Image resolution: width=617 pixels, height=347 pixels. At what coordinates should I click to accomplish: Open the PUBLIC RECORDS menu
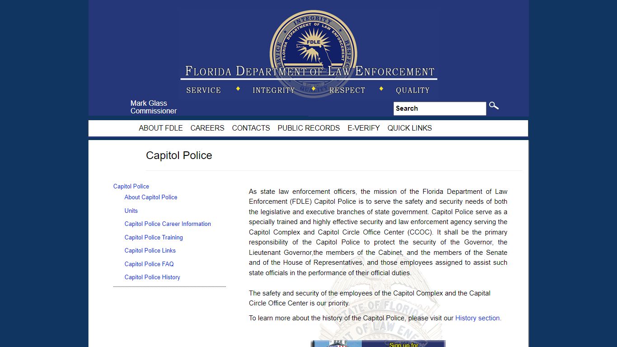[308, 128]
